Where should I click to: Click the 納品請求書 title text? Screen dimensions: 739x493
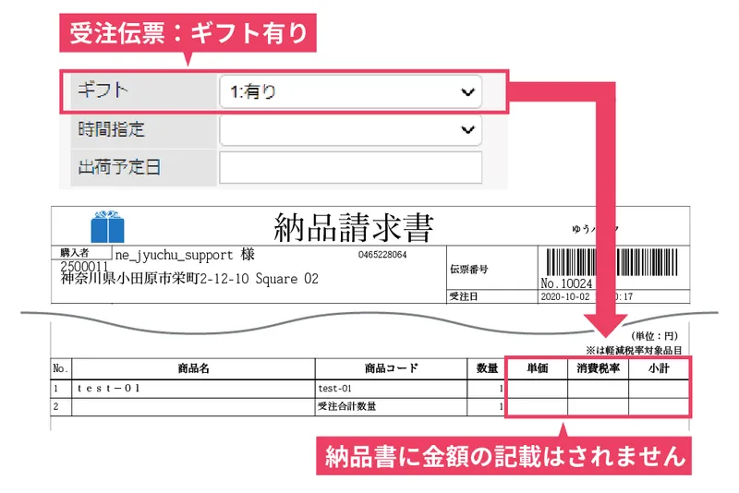[354, 227]
